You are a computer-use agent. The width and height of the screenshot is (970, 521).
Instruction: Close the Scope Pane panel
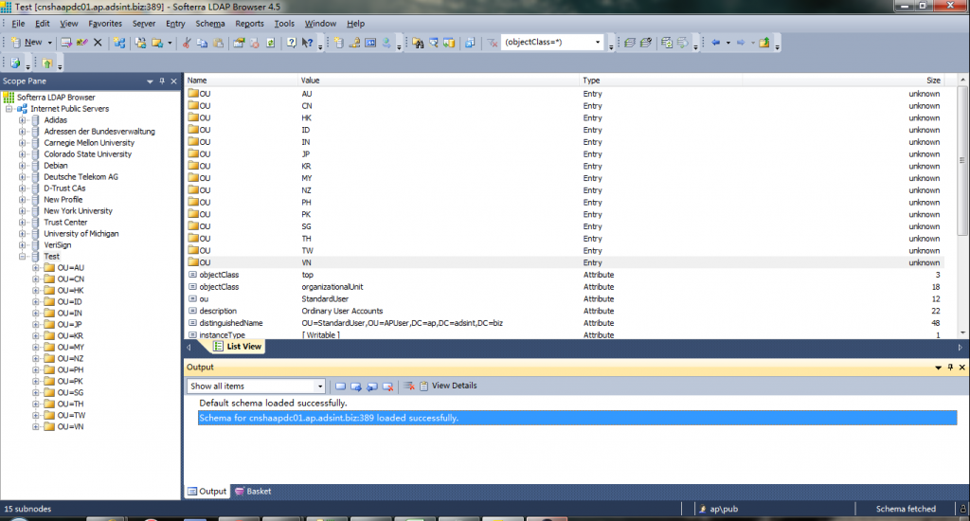coord(173,81)
